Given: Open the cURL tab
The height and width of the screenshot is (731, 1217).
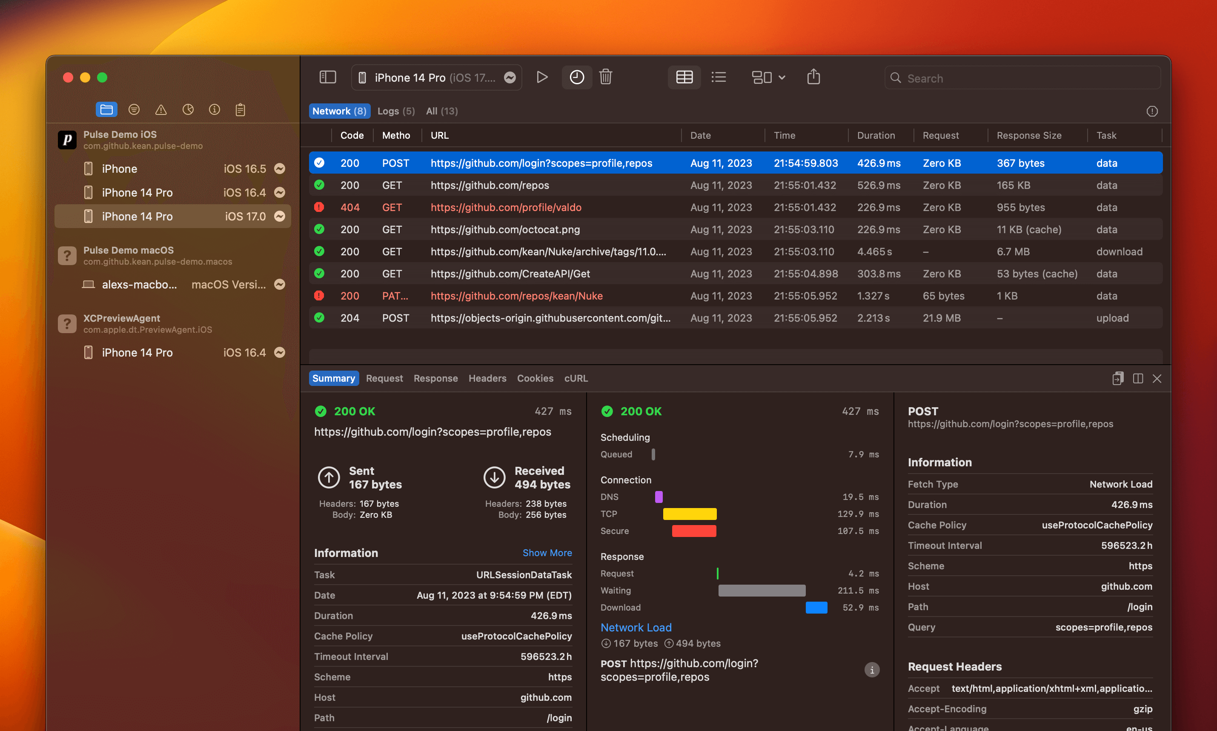Looking at the screenshot, I should [x=576, y=378].
